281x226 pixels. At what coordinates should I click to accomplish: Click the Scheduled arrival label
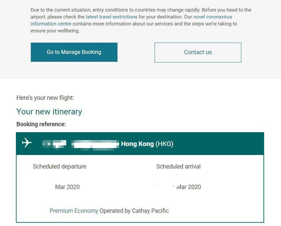pyautogui.click(x=178, y=167)
